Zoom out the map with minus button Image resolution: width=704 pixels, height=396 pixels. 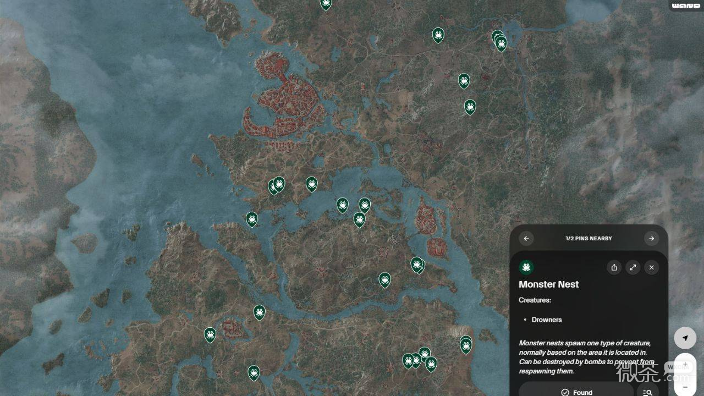685,387
